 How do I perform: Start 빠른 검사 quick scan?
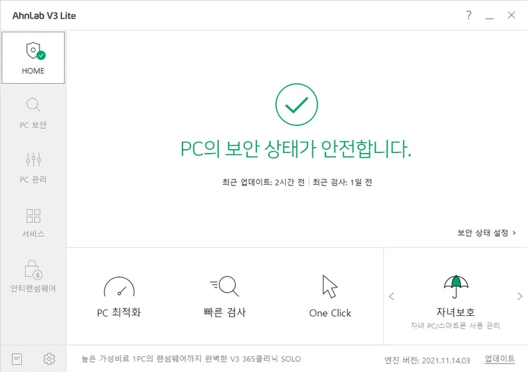point(225,297)
